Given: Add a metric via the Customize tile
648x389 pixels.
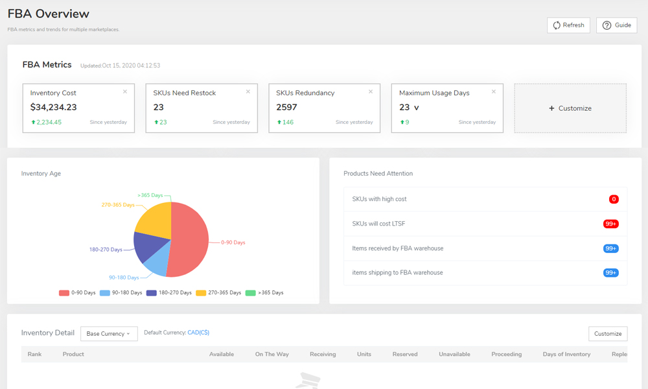Looking at the screenshot, I should coord(570,108).
